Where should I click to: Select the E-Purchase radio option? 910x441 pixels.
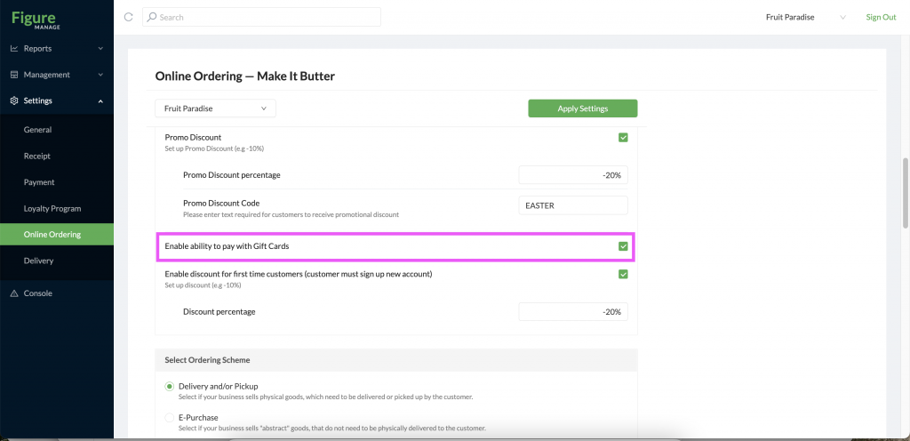(170, 418)
